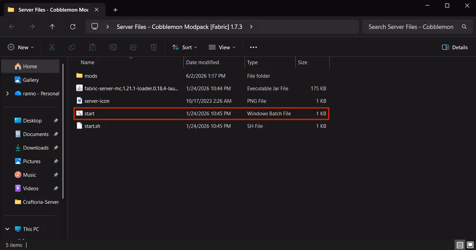Select the server-icon PNG file icon

click(x=79, y=101)
